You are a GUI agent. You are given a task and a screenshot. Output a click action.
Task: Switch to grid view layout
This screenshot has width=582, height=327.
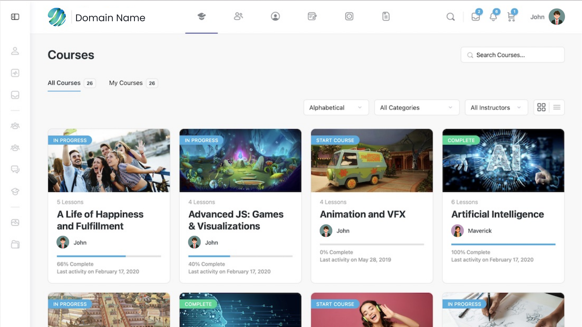click(x=541, y=107)
